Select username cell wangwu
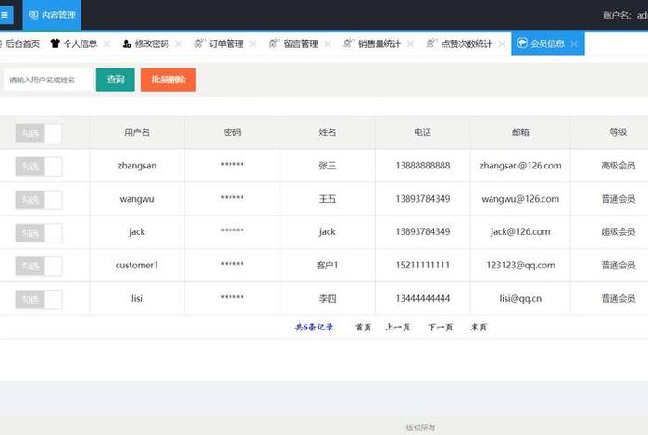Screen dimensions: 648x435 click(137, 199)
